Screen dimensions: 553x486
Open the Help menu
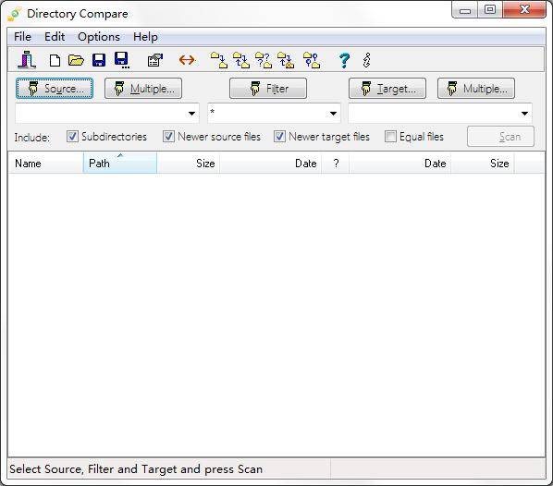145,37
